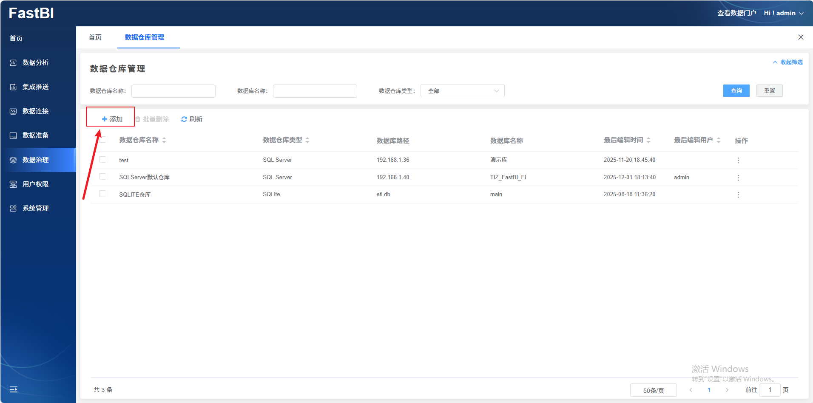Image resolution: width=813 pixels, height=403 pixels.
Task: Click the 数据仓库名称 filter input field
Action: (173, 91)
